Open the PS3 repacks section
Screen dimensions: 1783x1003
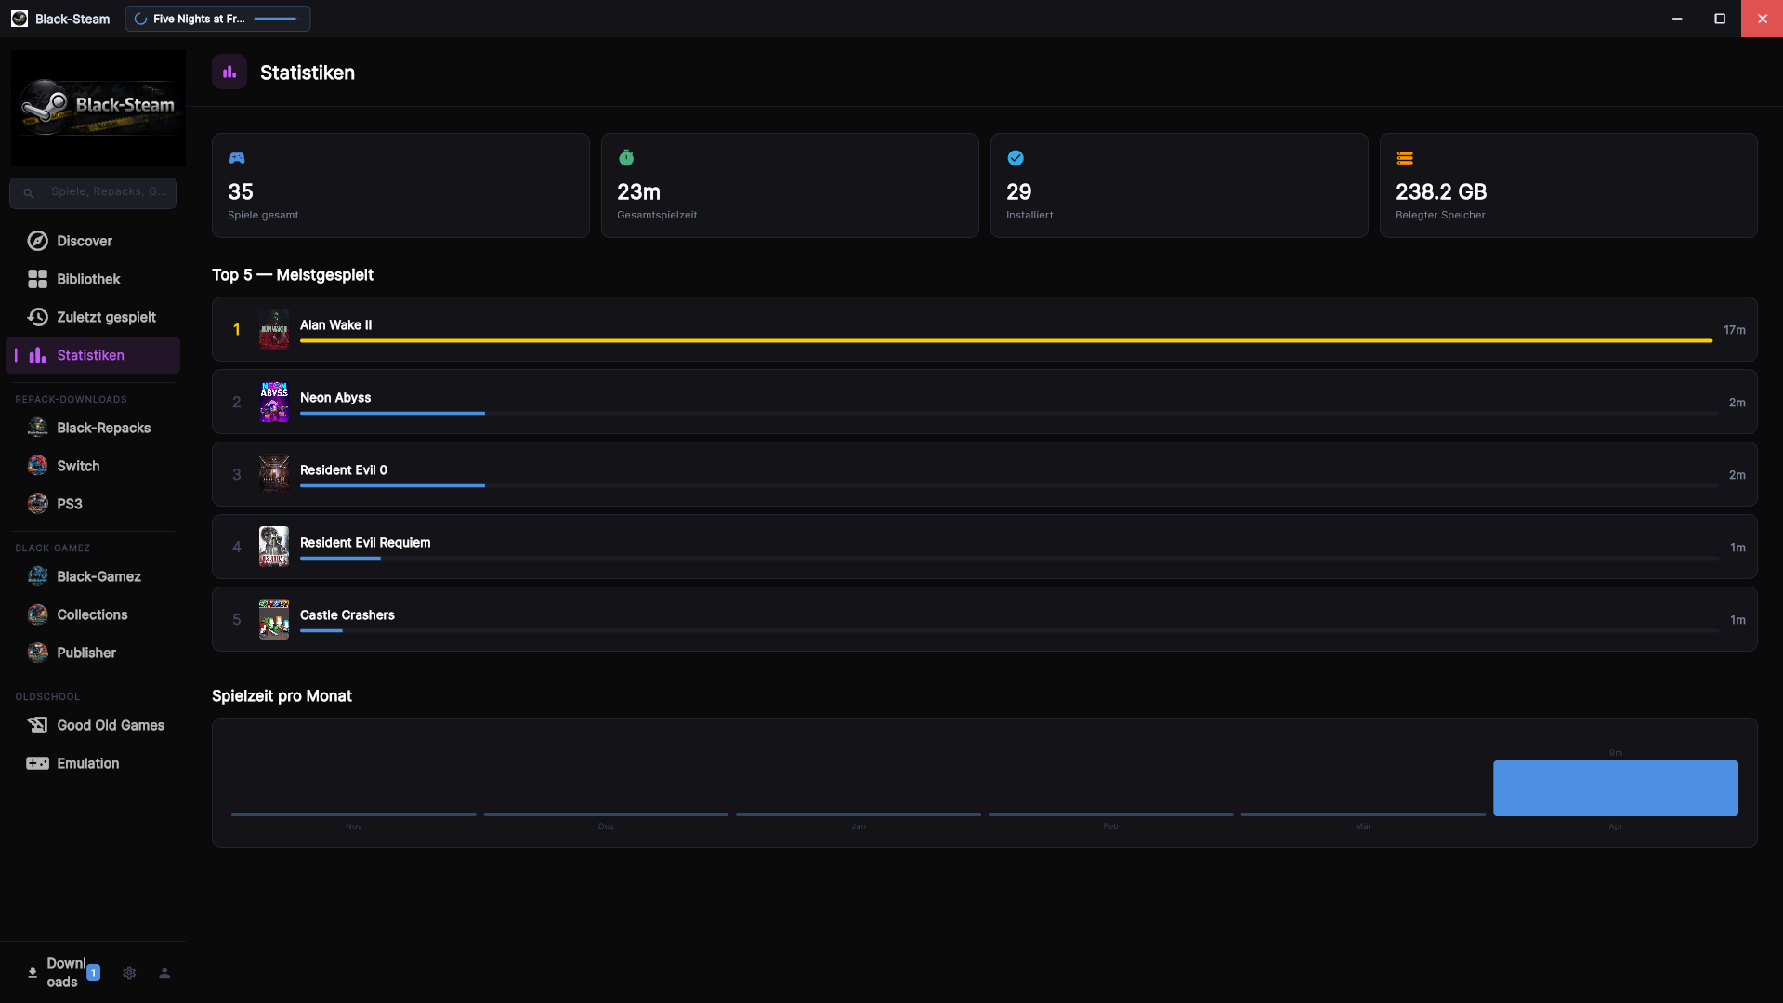(x=93, y=504)
